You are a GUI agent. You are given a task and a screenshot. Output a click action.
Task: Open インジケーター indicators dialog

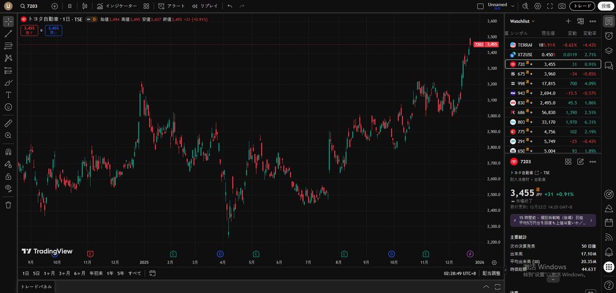coord(117,6)
